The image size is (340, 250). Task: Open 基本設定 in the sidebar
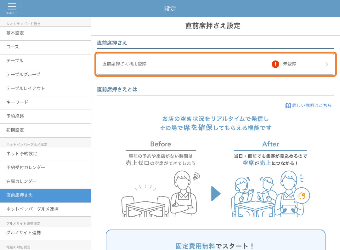(x=46, y=33)
